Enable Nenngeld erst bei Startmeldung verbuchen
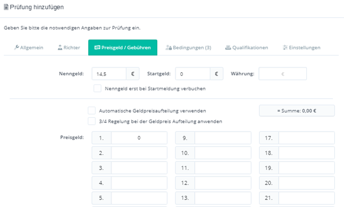Screen dimensions: 344x207 click(98, 88)
